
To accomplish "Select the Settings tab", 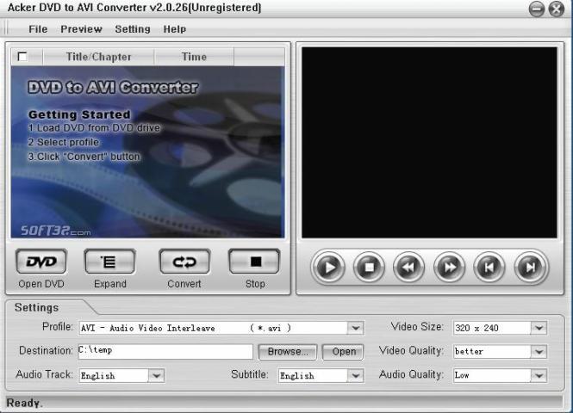I will 36,307.
